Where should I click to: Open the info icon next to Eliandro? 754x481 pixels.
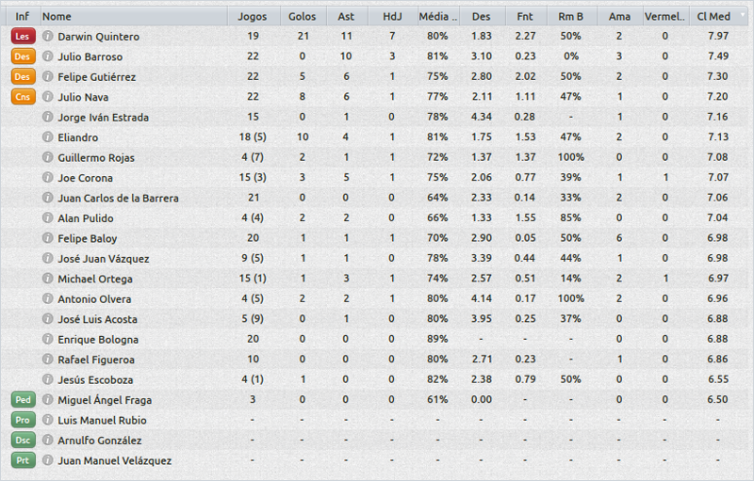click(x=47, y=137)
